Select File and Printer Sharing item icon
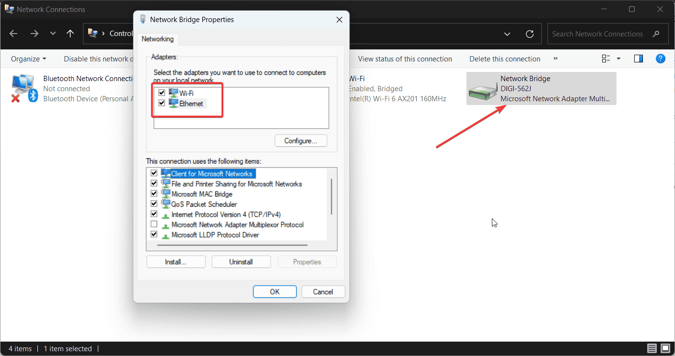This screenshot has height=356, width=675. (166, 183)
